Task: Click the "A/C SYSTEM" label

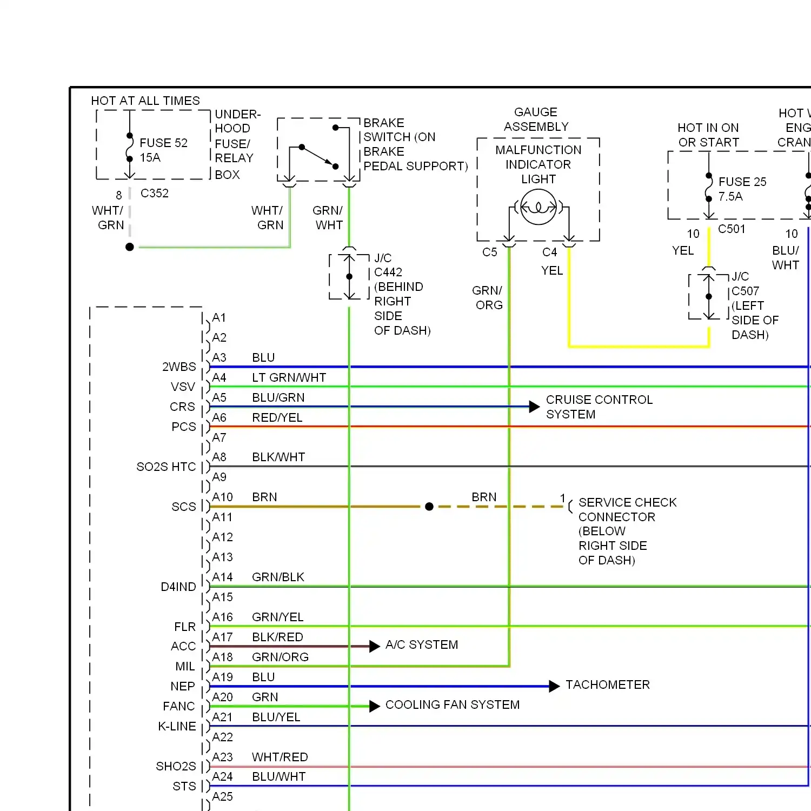Action: pos(422,644)
